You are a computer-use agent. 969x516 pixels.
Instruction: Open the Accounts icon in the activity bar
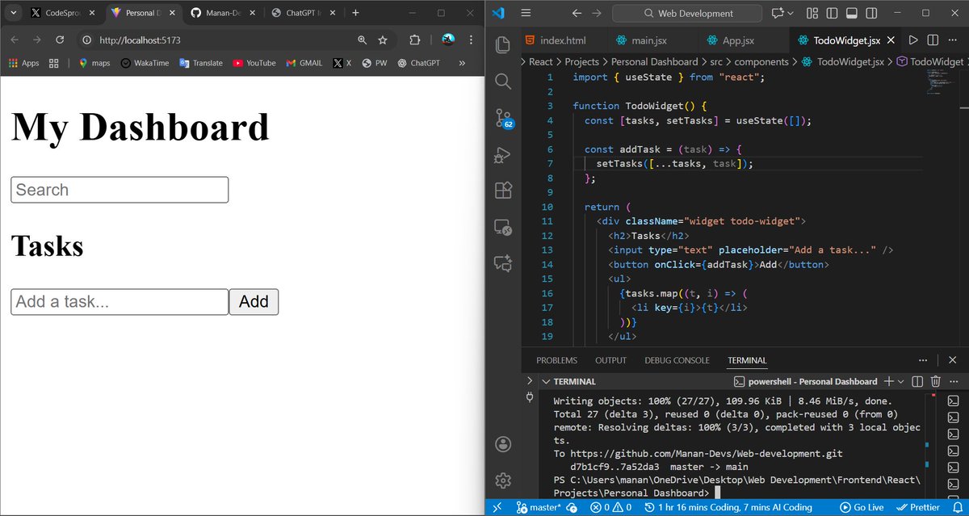(x=503, y=443)
